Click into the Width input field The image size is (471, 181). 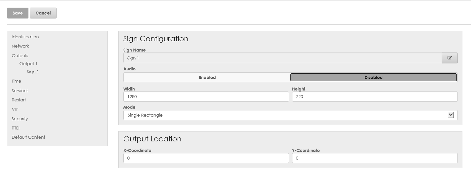206,97
